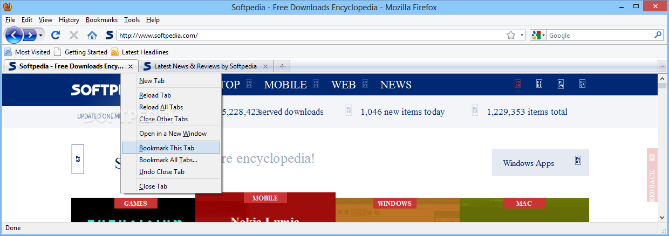Image resolution: width=669 pixels, height=236 pixels.
Task: Open a new tab with plus button
Action: click(x=282, y=66)
